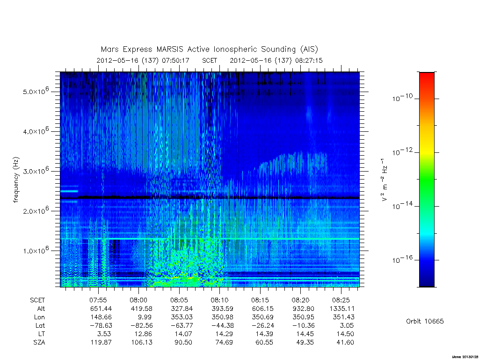
Task: Click the latitude value '3.05'
Action: pos(347,325)
